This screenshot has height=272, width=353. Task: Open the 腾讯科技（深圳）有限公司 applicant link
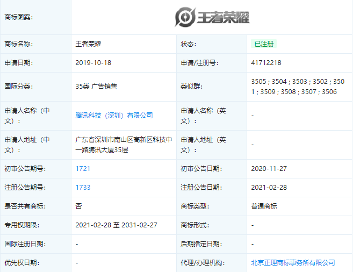coord(114,116)
